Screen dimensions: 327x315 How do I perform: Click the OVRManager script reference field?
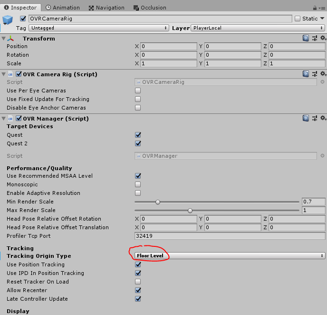click(226, 156)
